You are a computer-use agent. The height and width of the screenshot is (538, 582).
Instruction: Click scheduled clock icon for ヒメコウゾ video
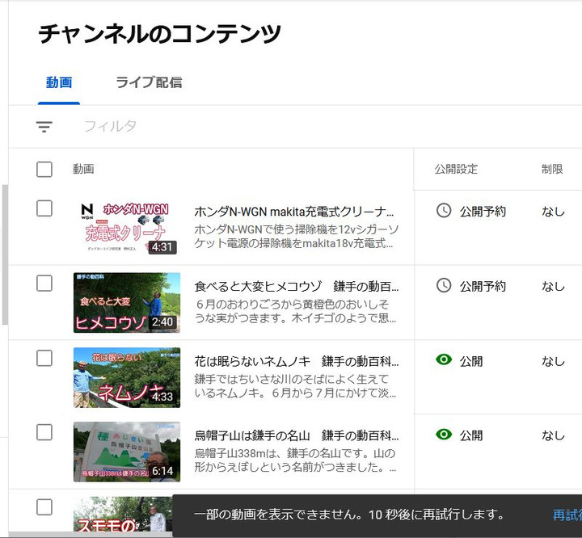click(x=444, y=285)
